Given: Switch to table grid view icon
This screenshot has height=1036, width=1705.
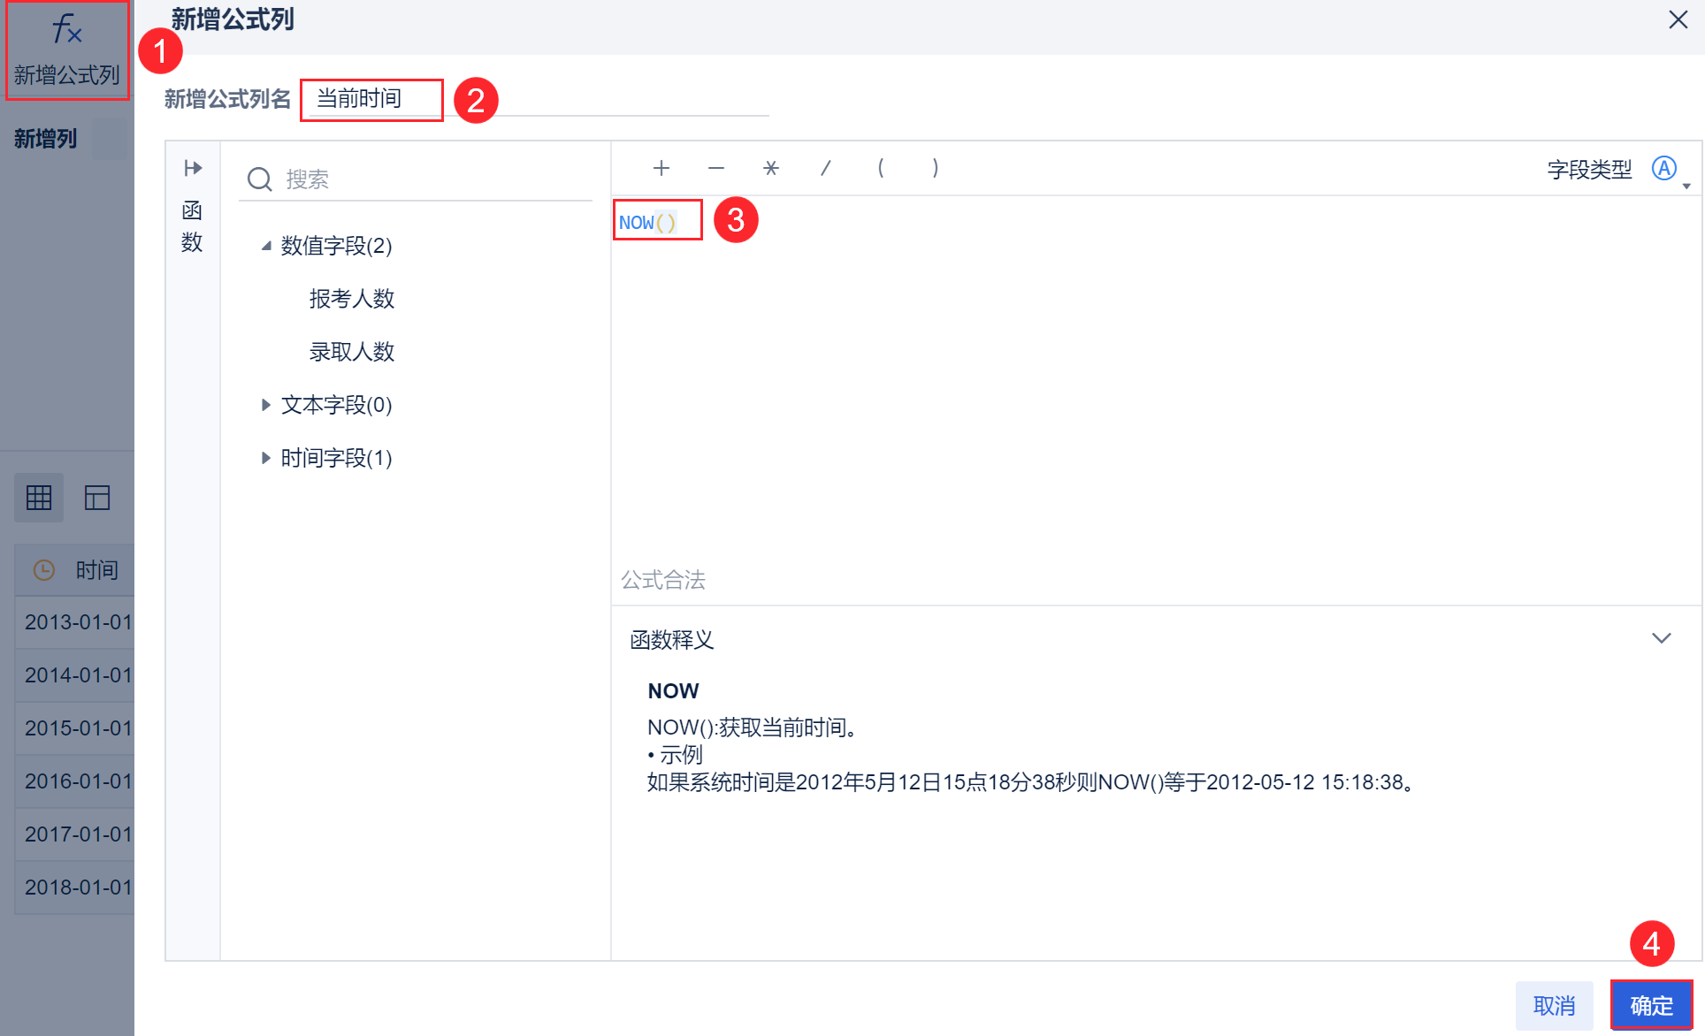Looking at the screenshot, I should tap(39, 498).
